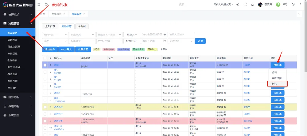
Task: Tick the select-all checkbox in the table header
Action: tap(45, 58)
